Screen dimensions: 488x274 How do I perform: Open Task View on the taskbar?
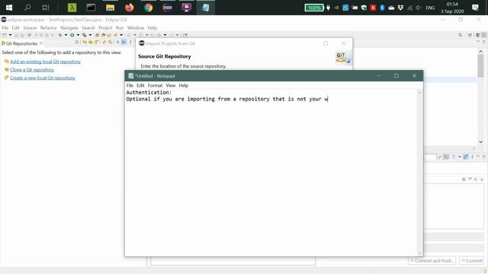point(46,8)
